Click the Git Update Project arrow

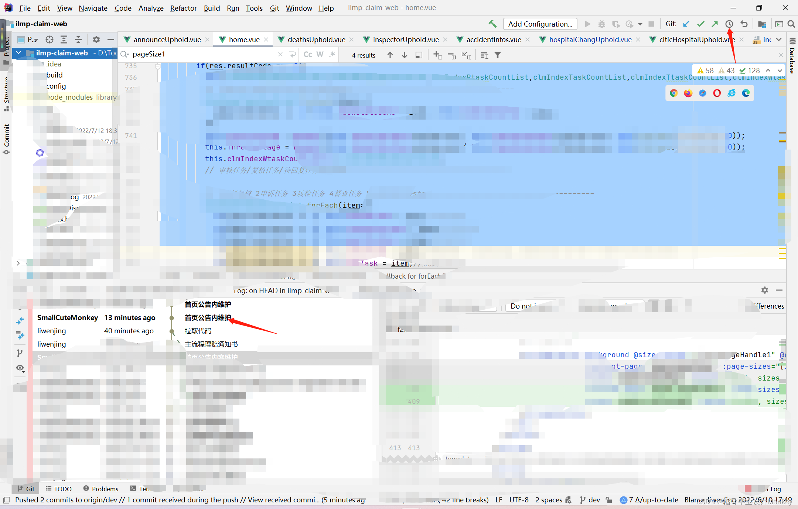[x=686, y=24]
